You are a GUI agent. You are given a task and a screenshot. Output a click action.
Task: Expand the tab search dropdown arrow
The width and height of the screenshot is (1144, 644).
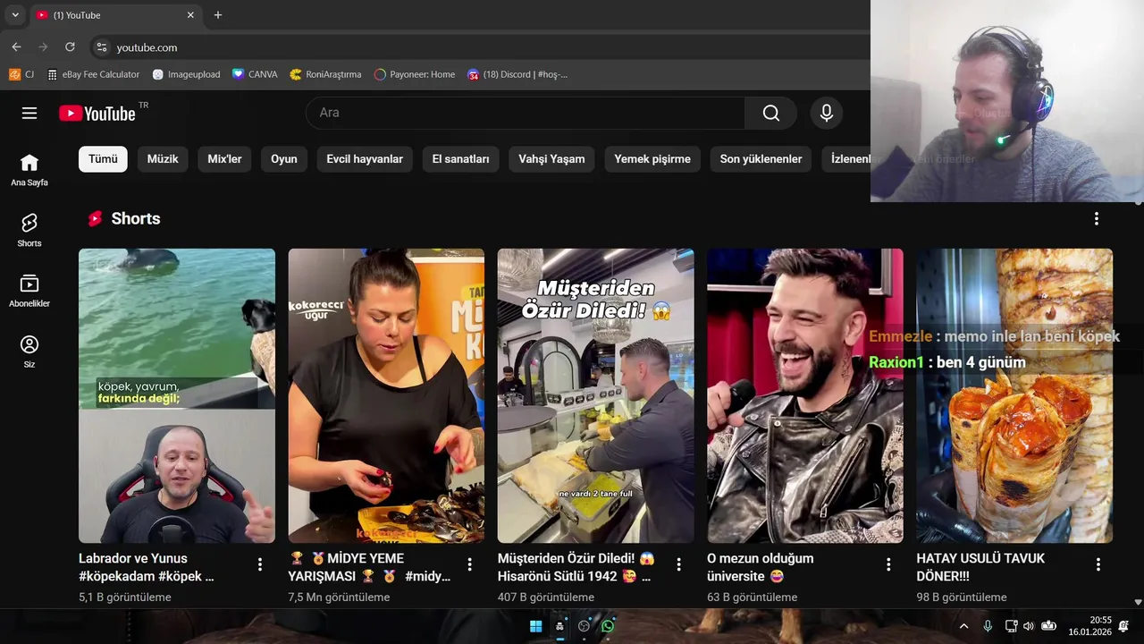click(x=15, y=15)
